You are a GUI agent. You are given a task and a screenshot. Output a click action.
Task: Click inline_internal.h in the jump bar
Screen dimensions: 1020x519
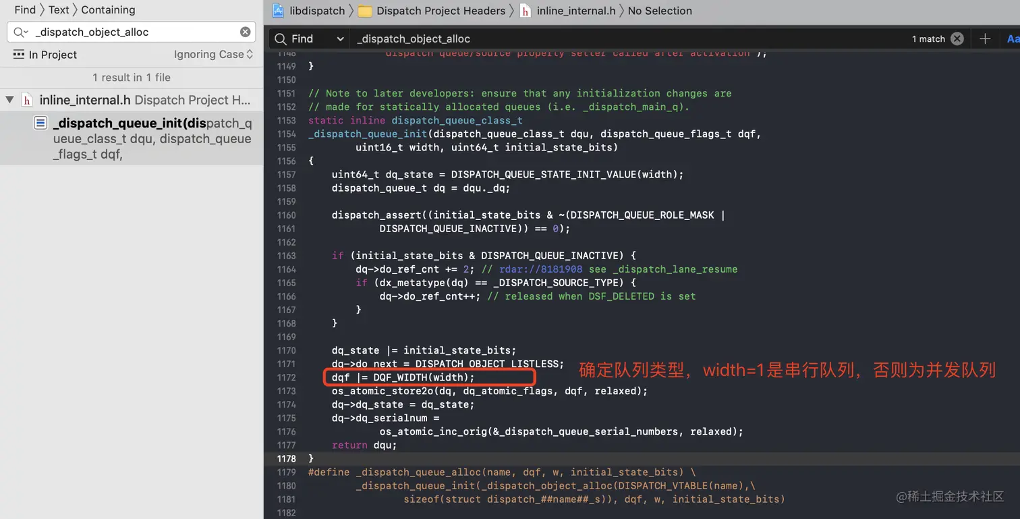[x=576, y=11]
